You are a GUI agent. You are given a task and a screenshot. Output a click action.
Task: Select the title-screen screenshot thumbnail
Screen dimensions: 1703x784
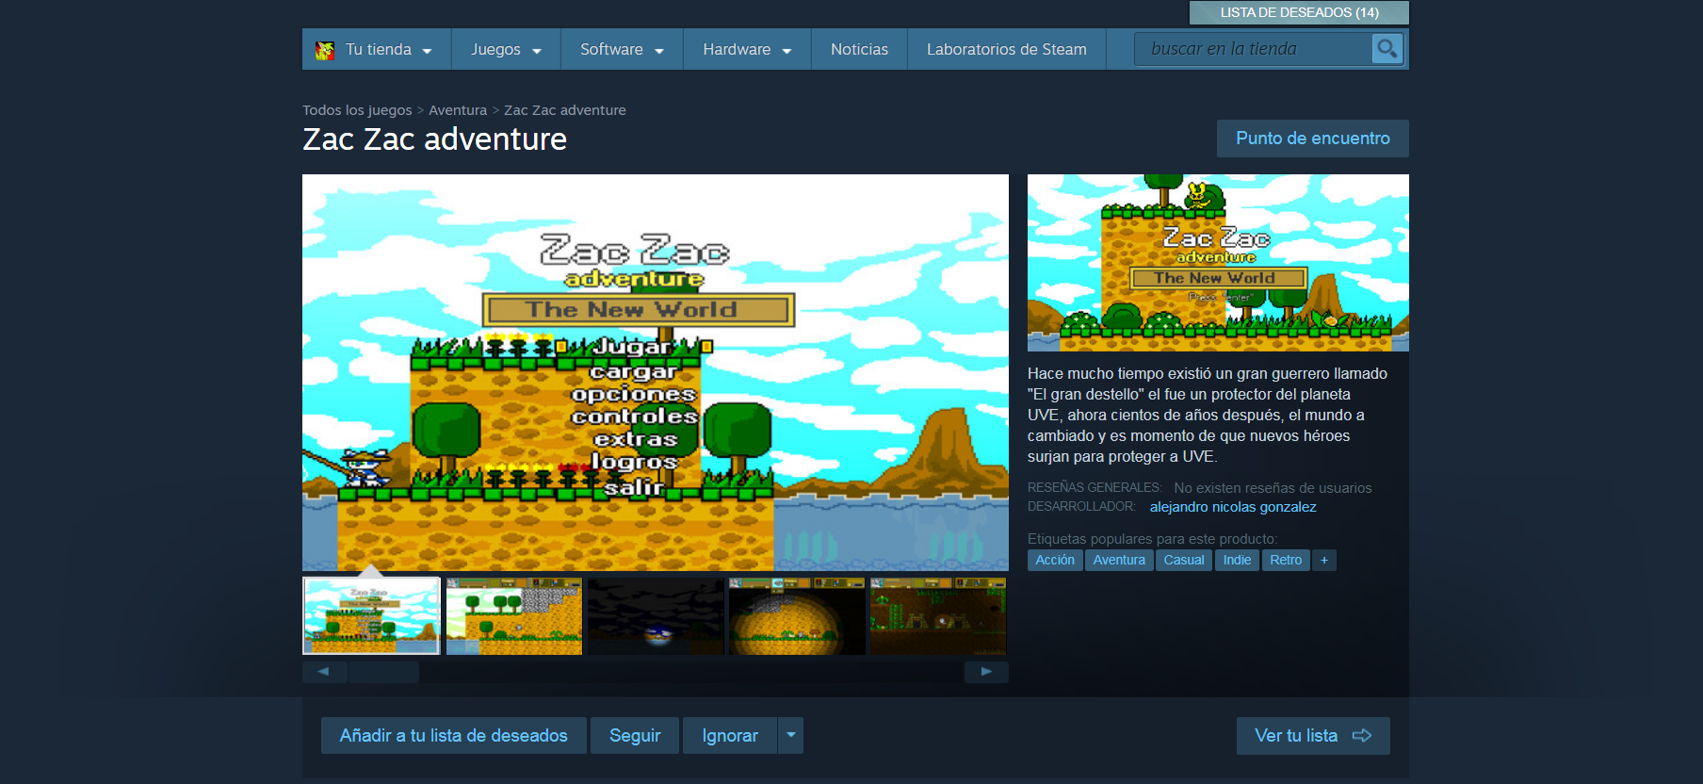tap(371, 616)
